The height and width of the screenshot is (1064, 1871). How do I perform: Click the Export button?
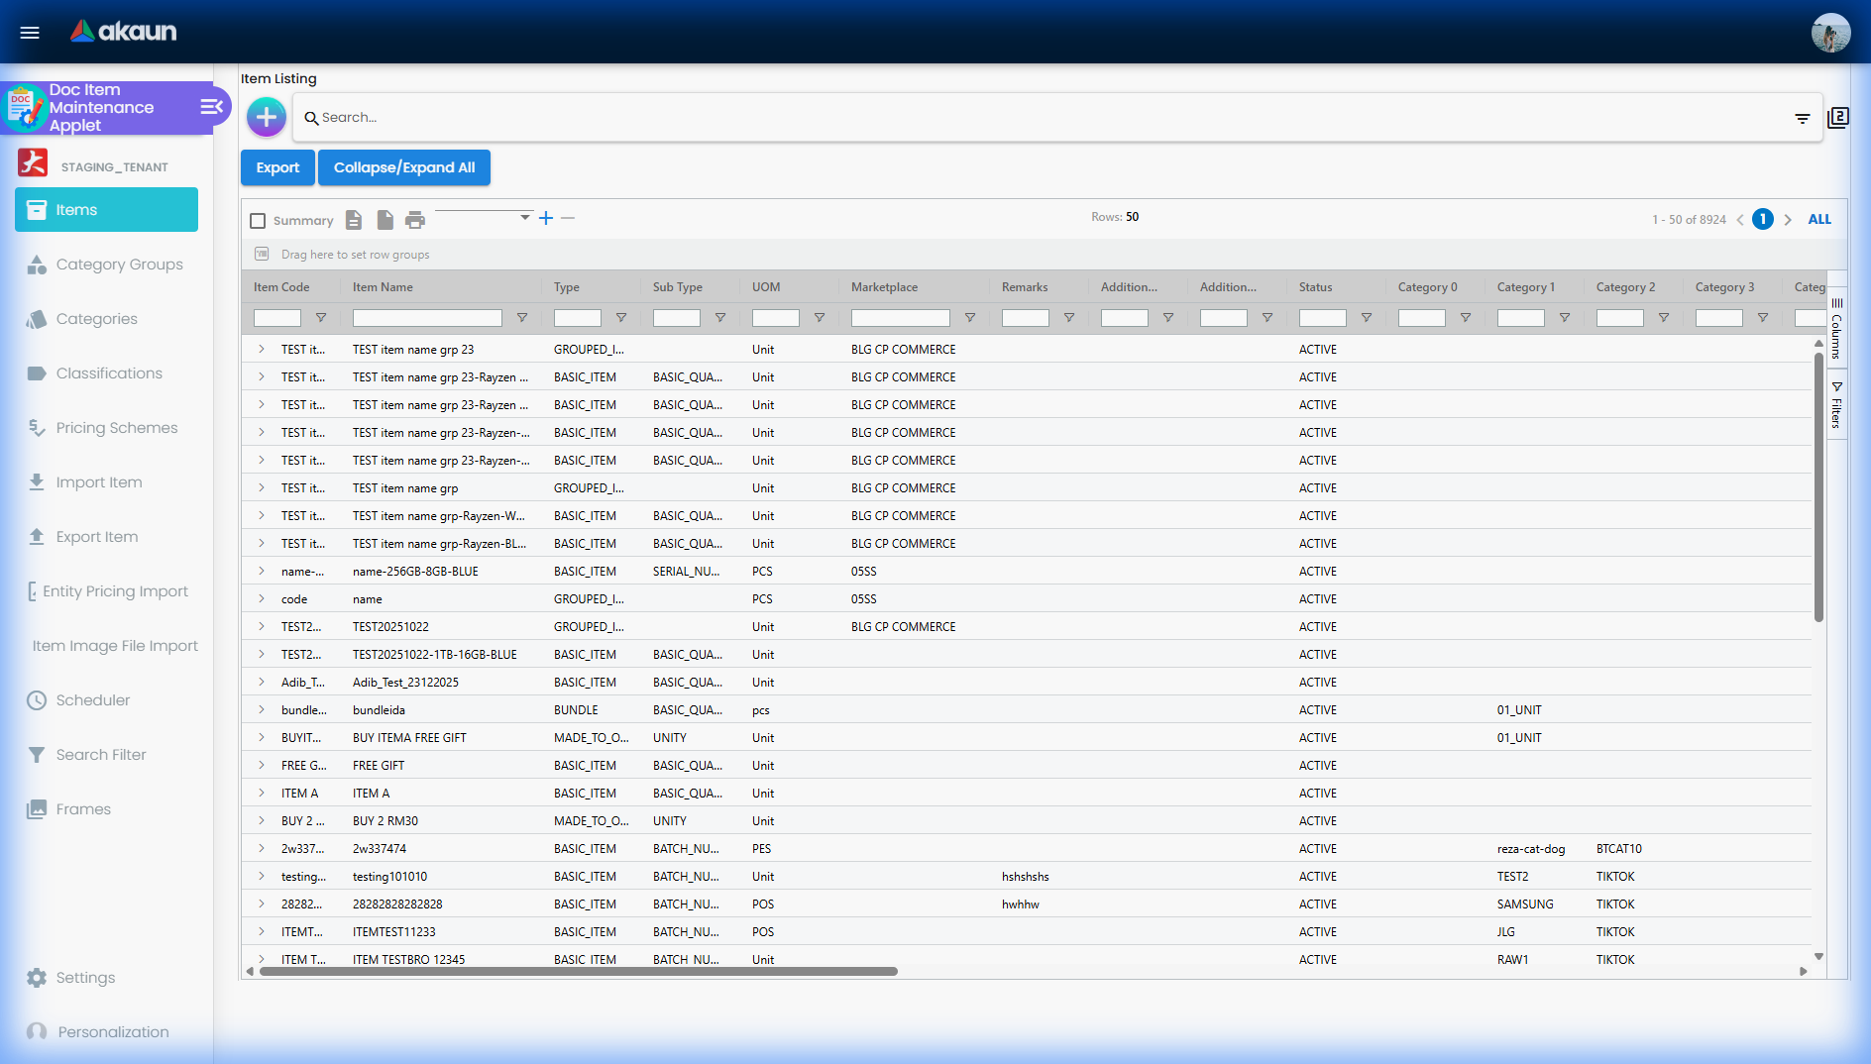tap(277, 167)
